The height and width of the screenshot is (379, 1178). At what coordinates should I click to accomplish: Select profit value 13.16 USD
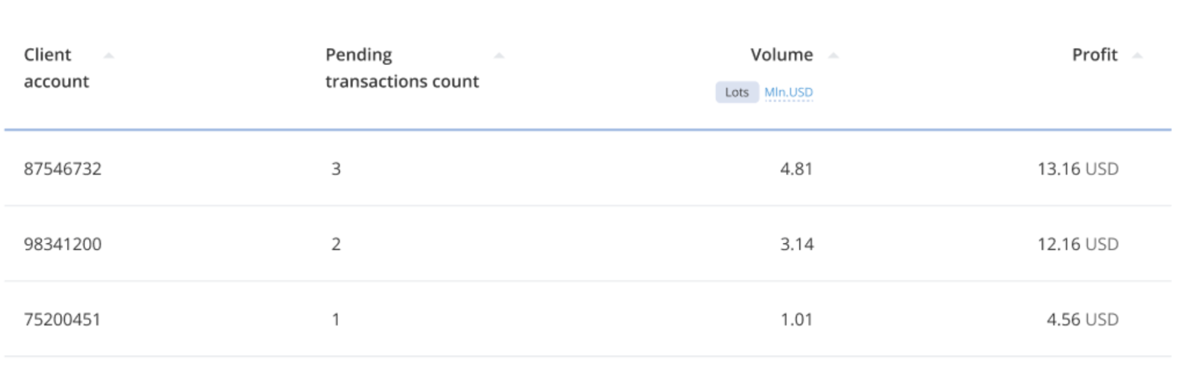1078,169
